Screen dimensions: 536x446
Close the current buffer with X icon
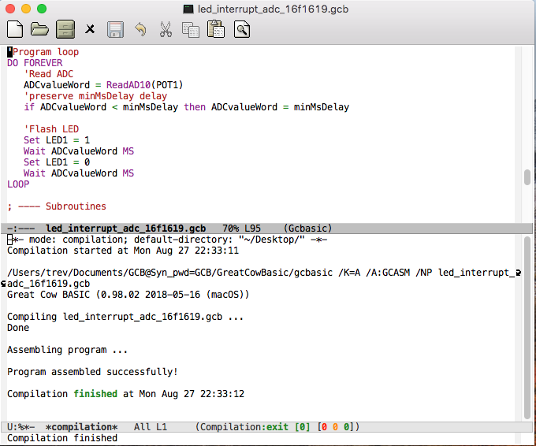(x=90, y=29)
